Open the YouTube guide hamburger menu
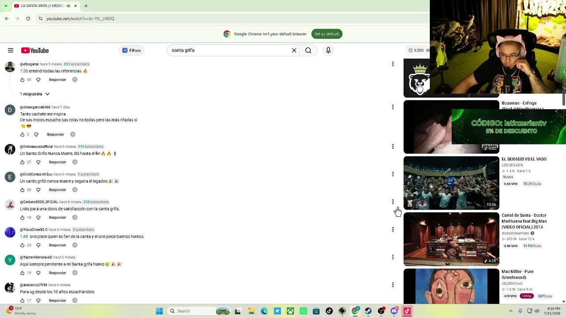 coord(11,50)
